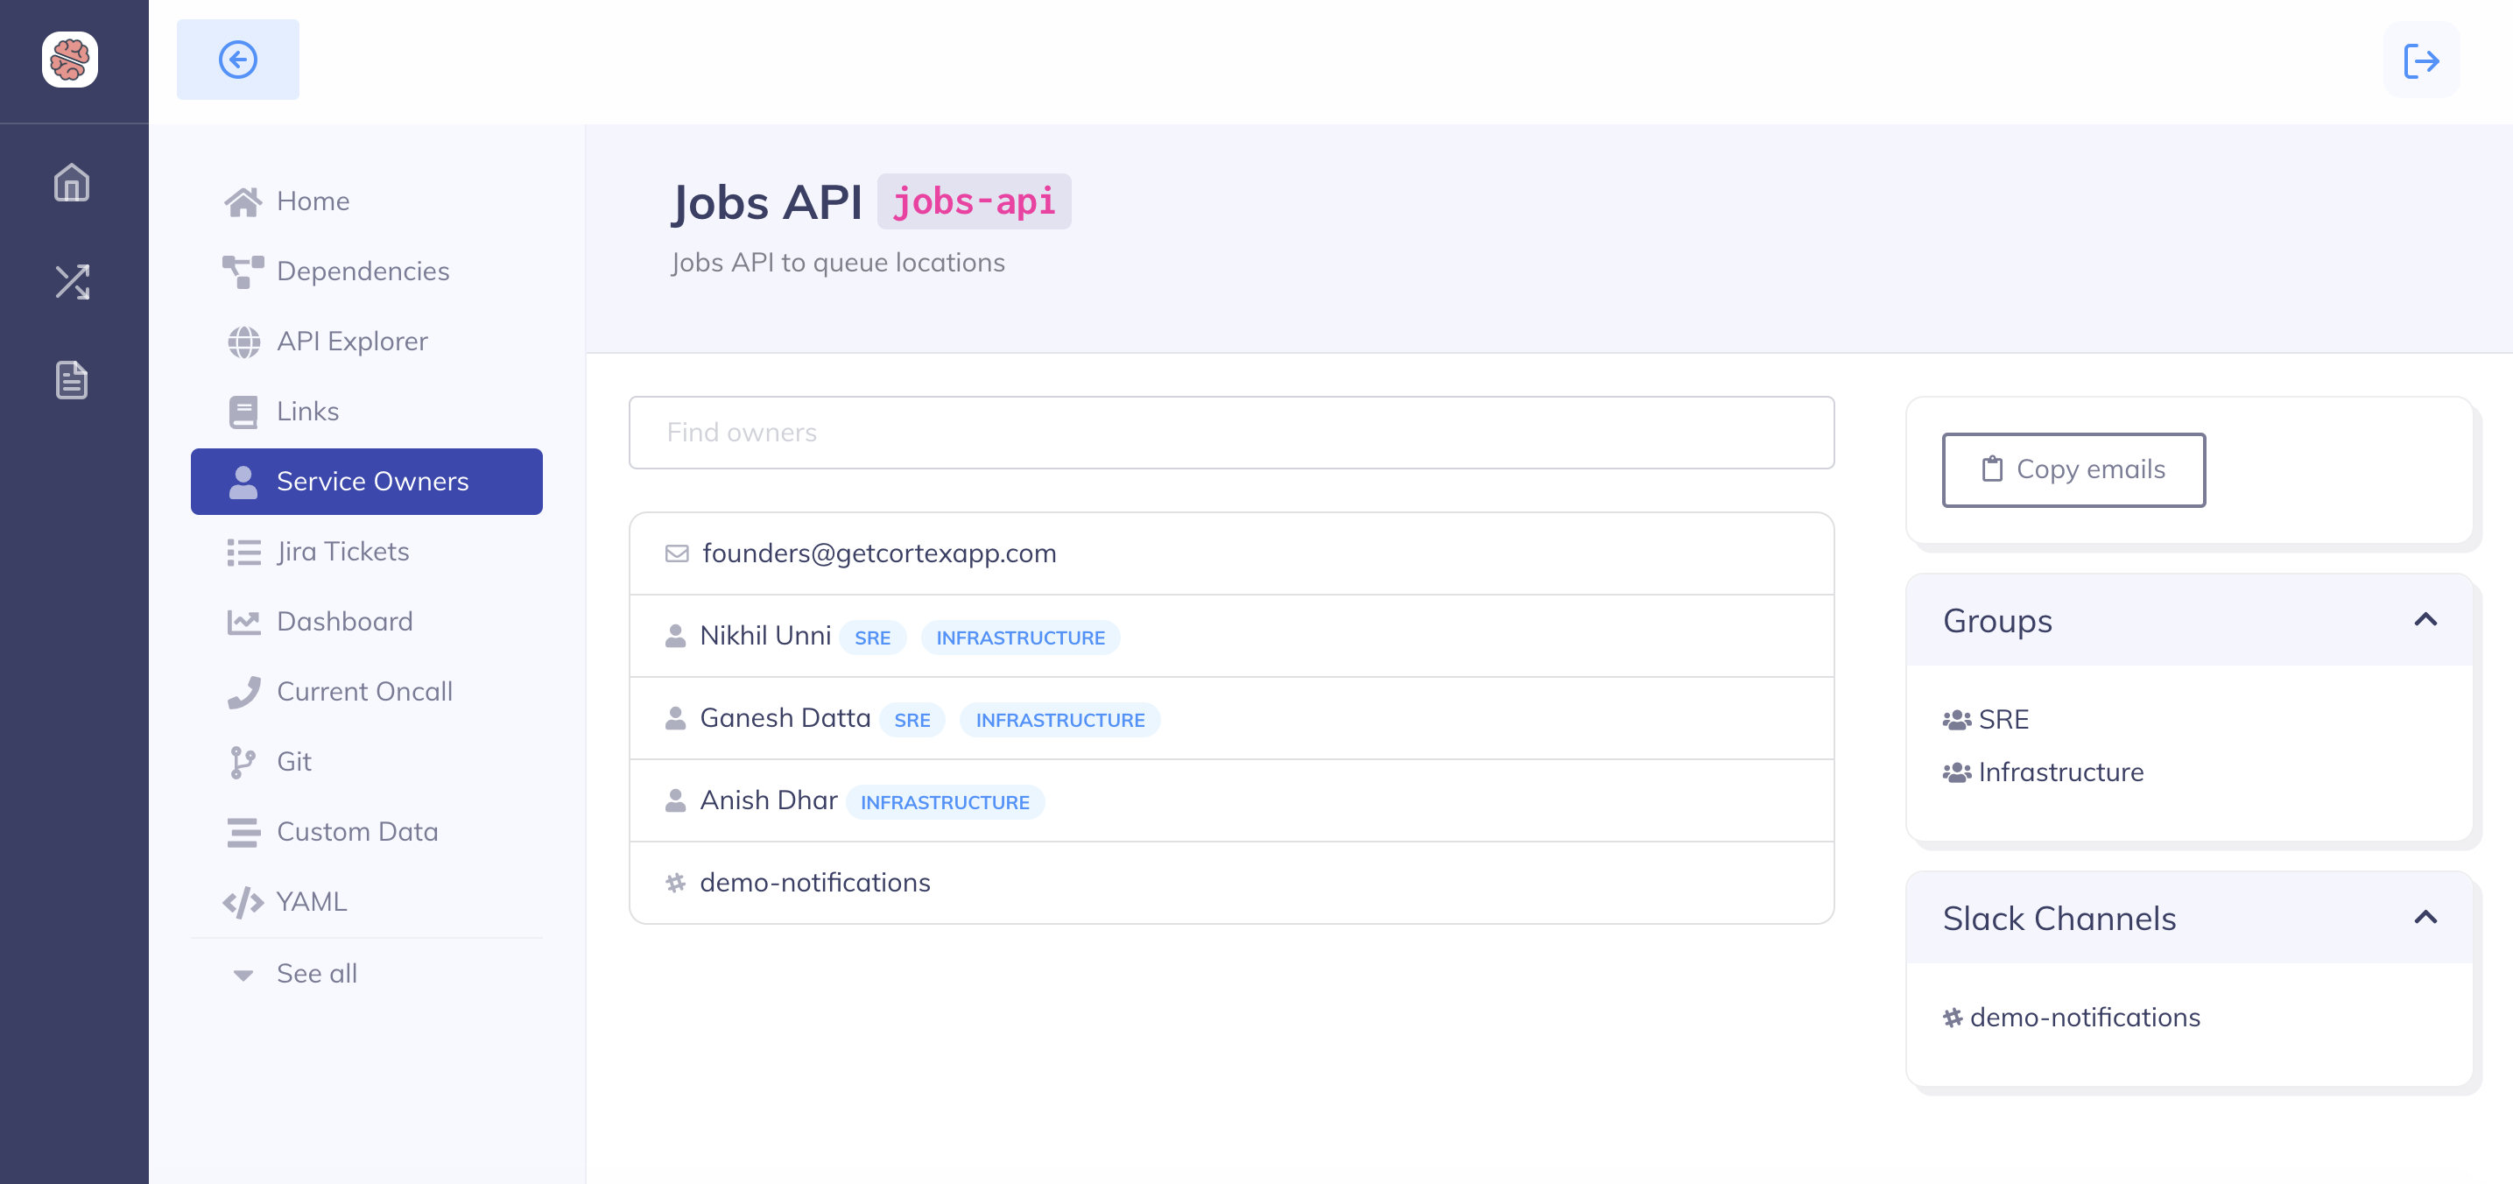
Task: Click the logout icon at top right
Action: 2421,60
